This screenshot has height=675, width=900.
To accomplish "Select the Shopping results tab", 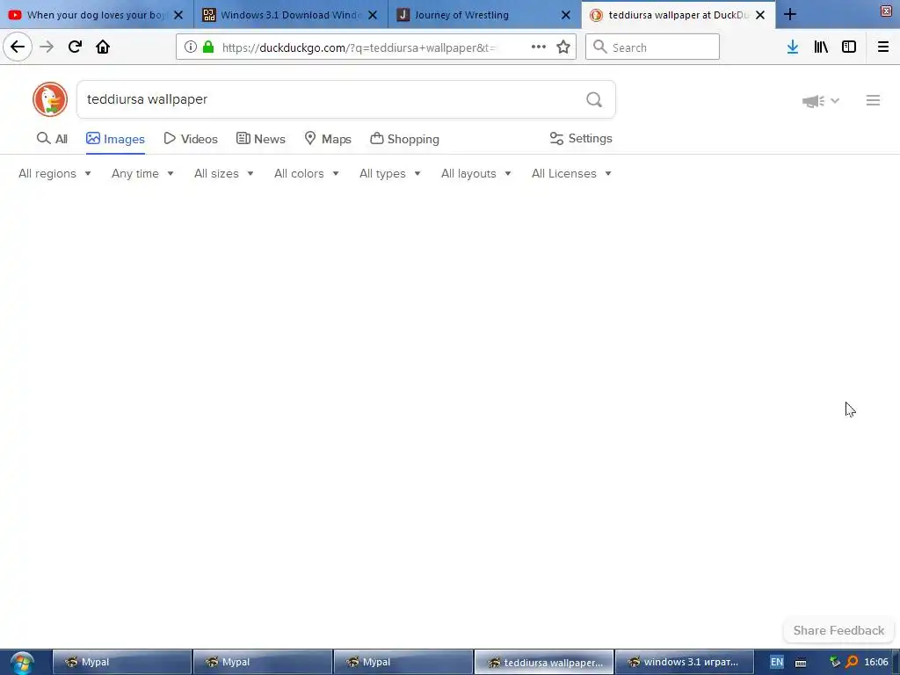I will pos(404,139).
